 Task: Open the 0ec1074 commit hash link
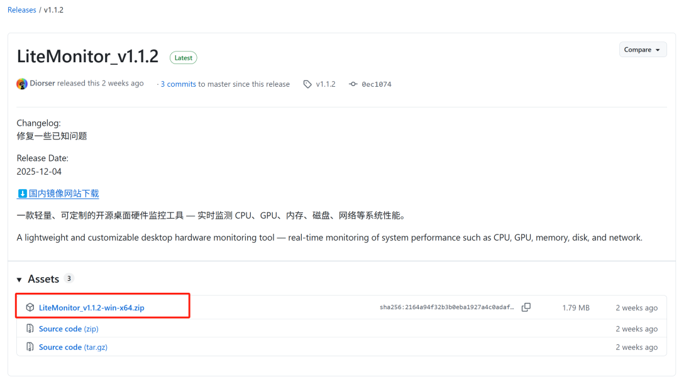(376, 84)
